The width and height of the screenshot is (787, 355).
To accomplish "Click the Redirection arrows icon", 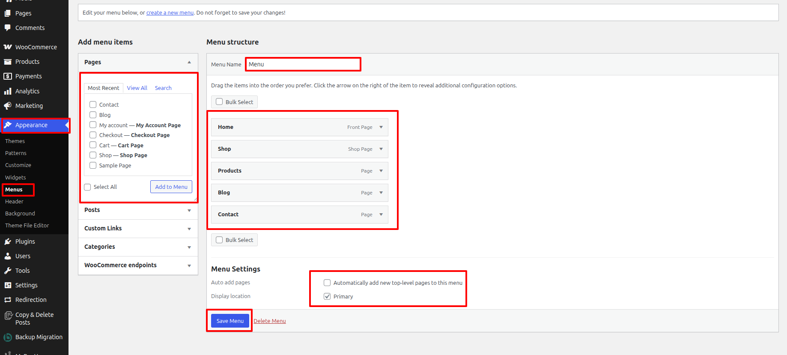I will tap(8, 300).
